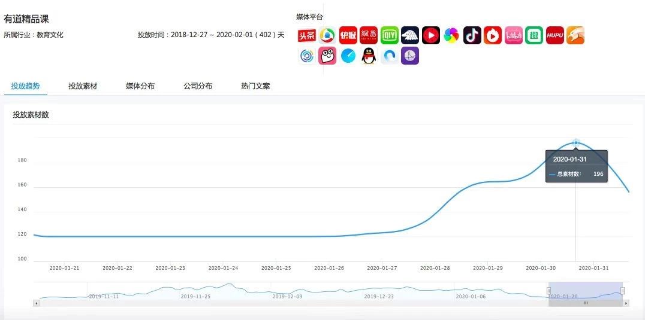Click the red Toutiao 头条 platform icon
The width and height of the screenshot is (645, 320).
click(307, 36)
